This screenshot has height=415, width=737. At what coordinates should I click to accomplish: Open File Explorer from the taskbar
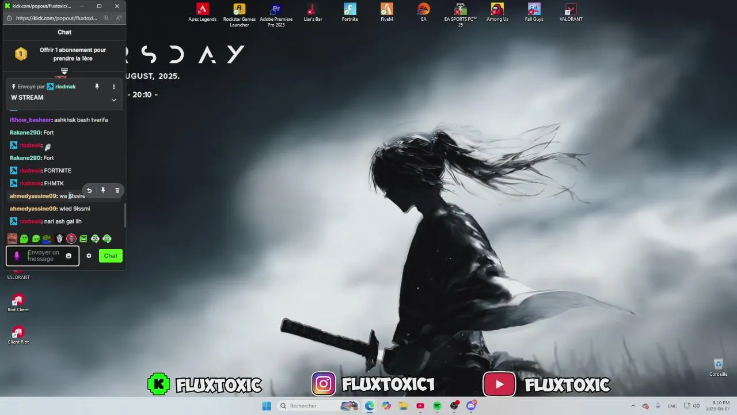point(403,406)
